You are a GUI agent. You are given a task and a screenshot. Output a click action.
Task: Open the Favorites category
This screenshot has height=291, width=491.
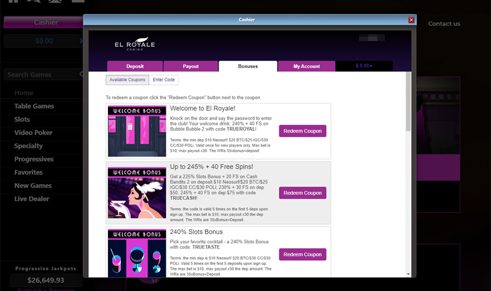(x=28, y=172)
